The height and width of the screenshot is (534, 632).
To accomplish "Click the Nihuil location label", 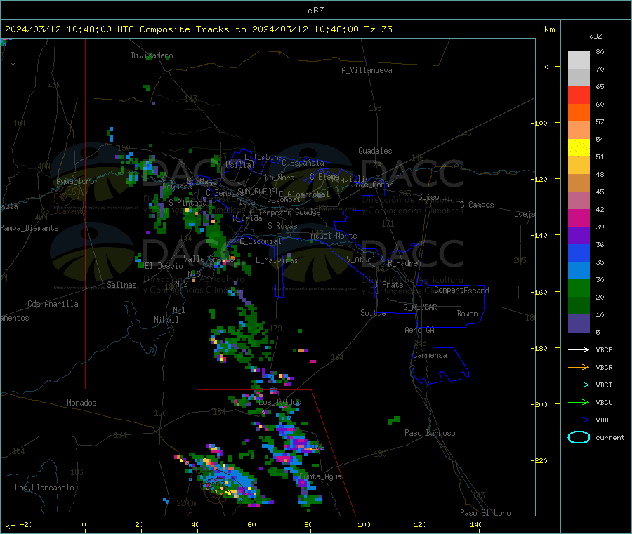I will tap(166, 320).
